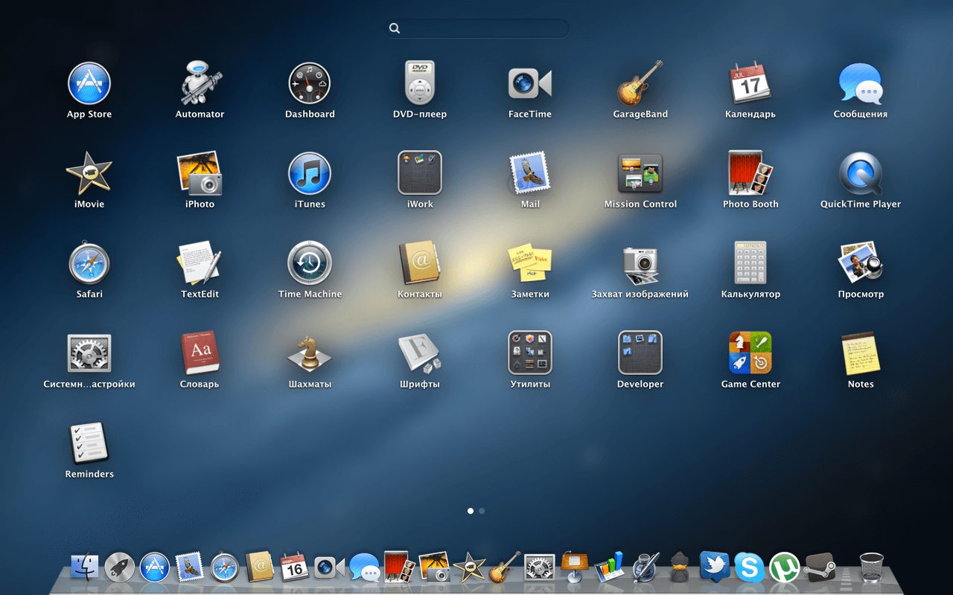The width and height of the screenshot is (953, 595).
Task: Launch Automator robot icon
Action: pyautogui.click(x=200, y=83)
